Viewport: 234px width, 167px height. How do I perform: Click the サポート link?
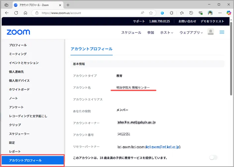click(139, 21)
